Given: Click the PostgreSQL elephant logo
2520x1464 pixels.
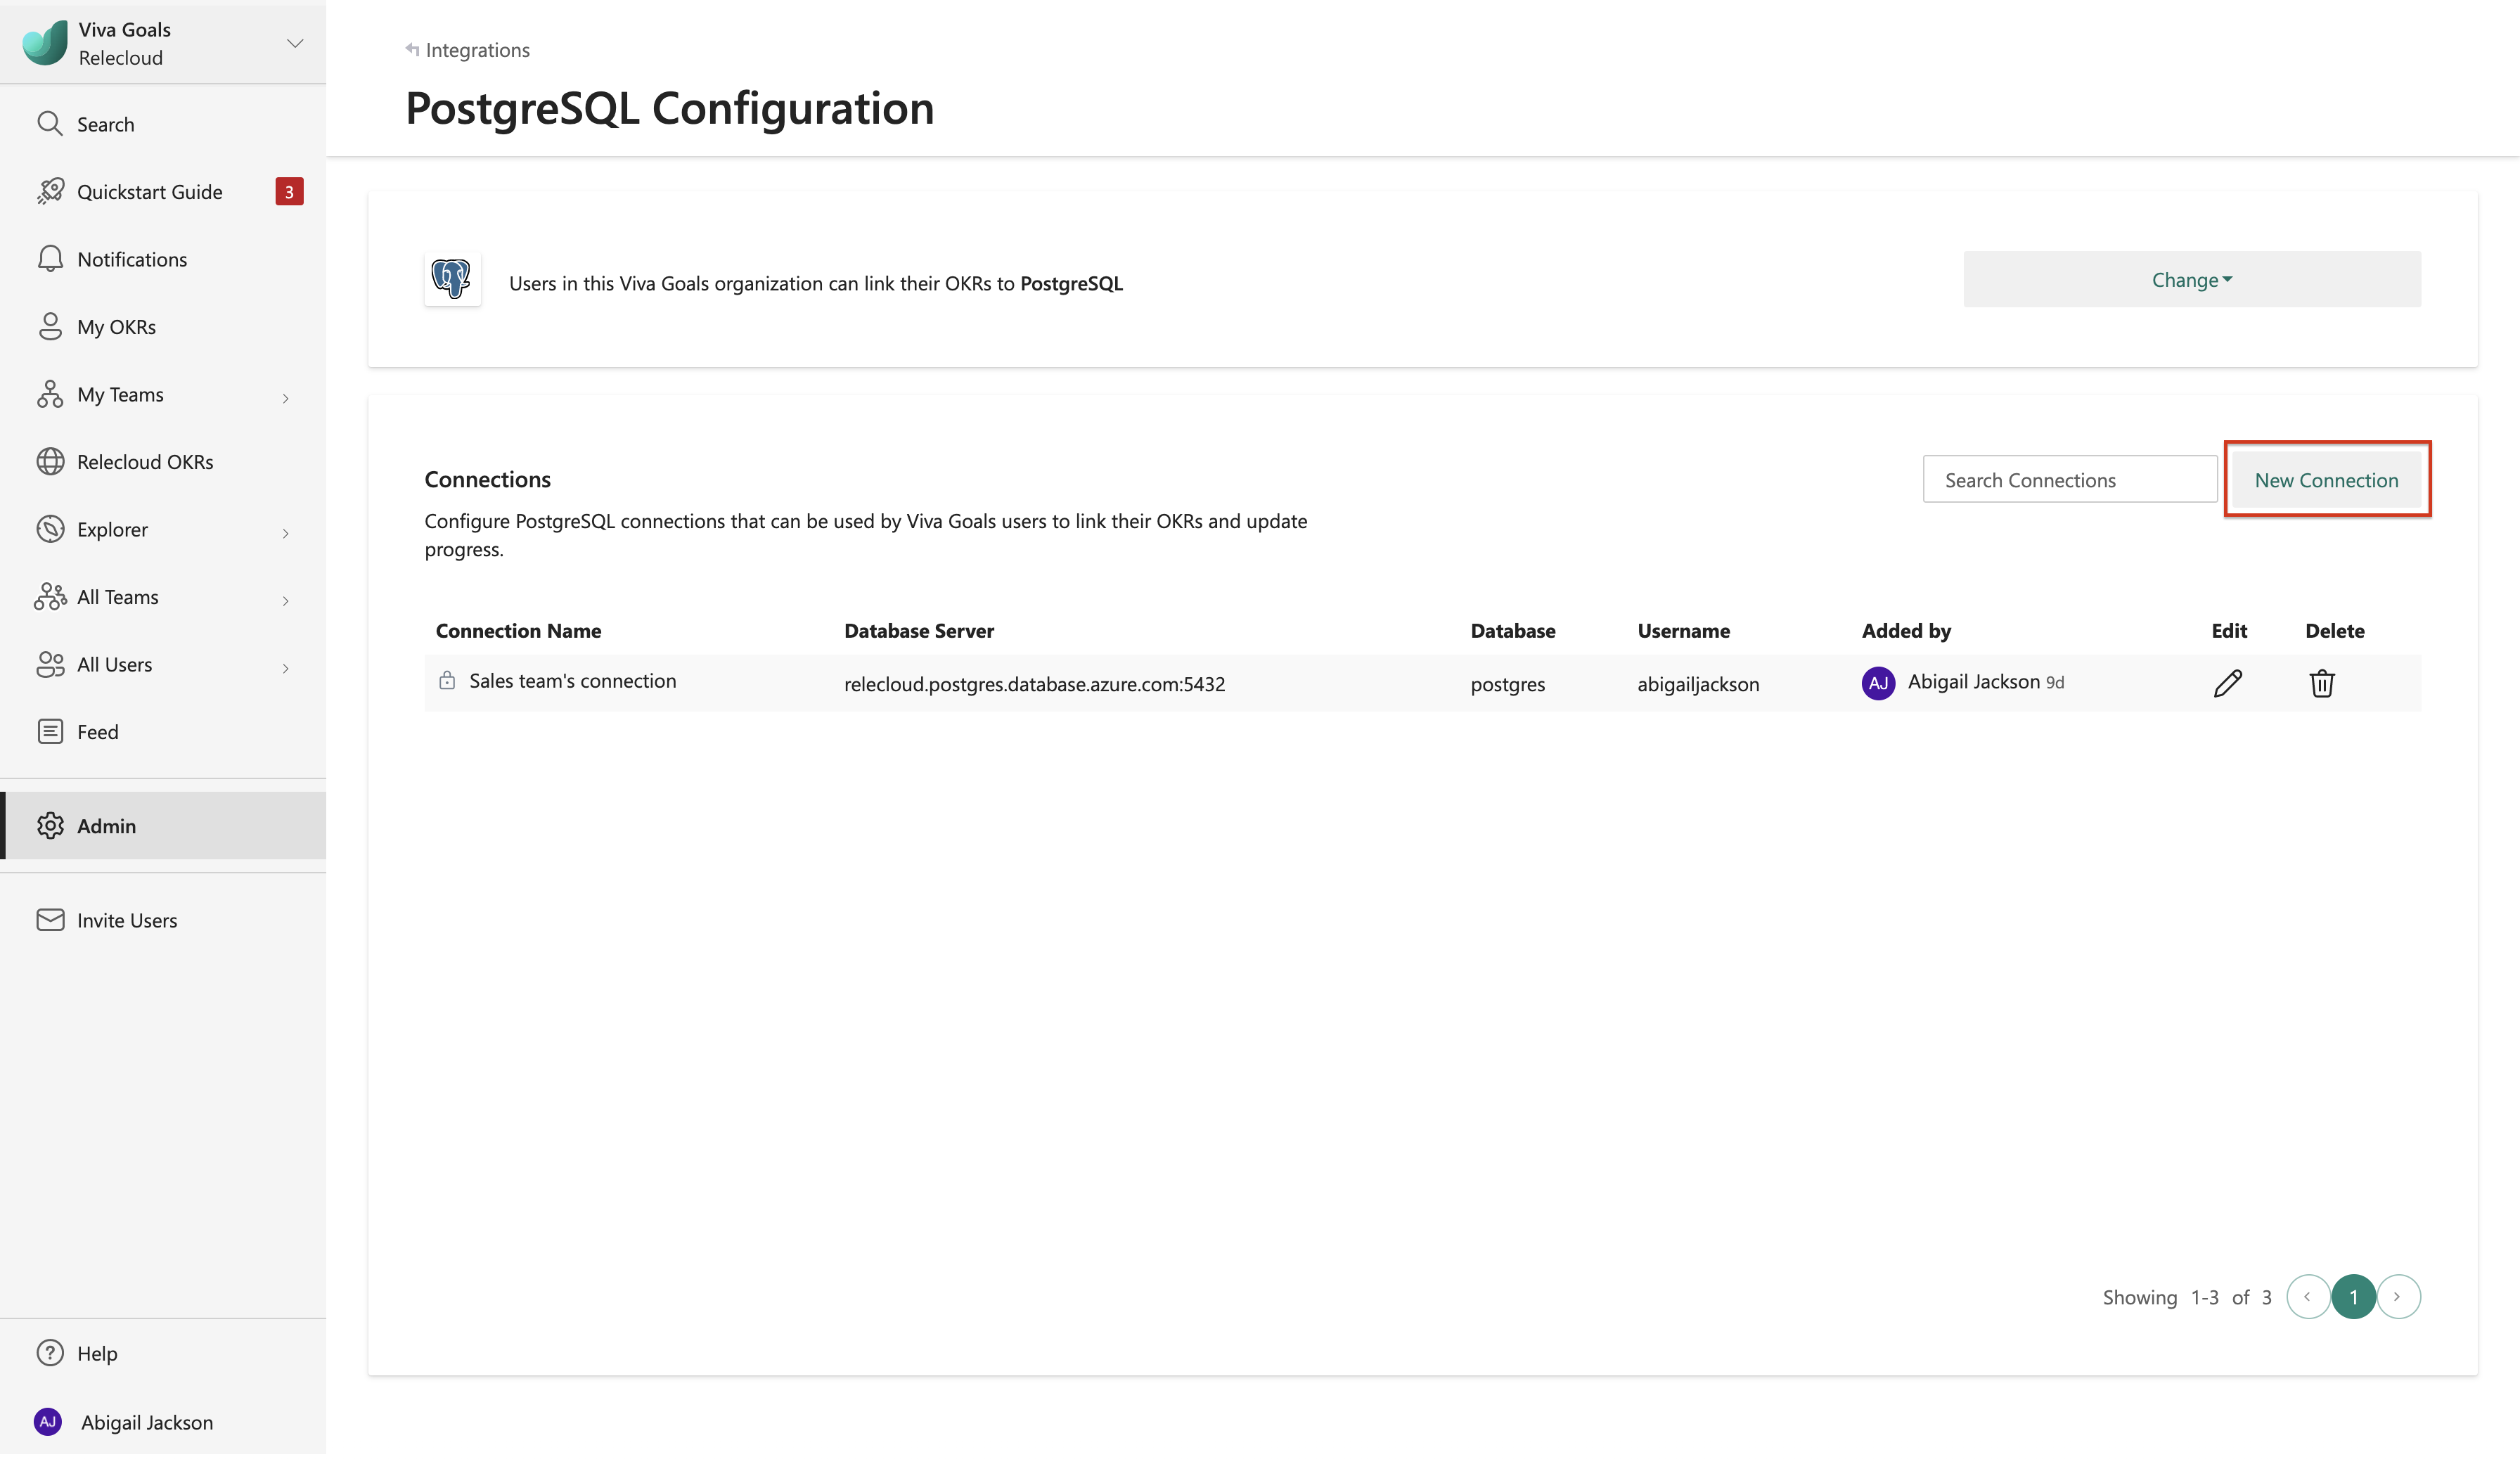Looking at the screenshot, I should 452,279.
